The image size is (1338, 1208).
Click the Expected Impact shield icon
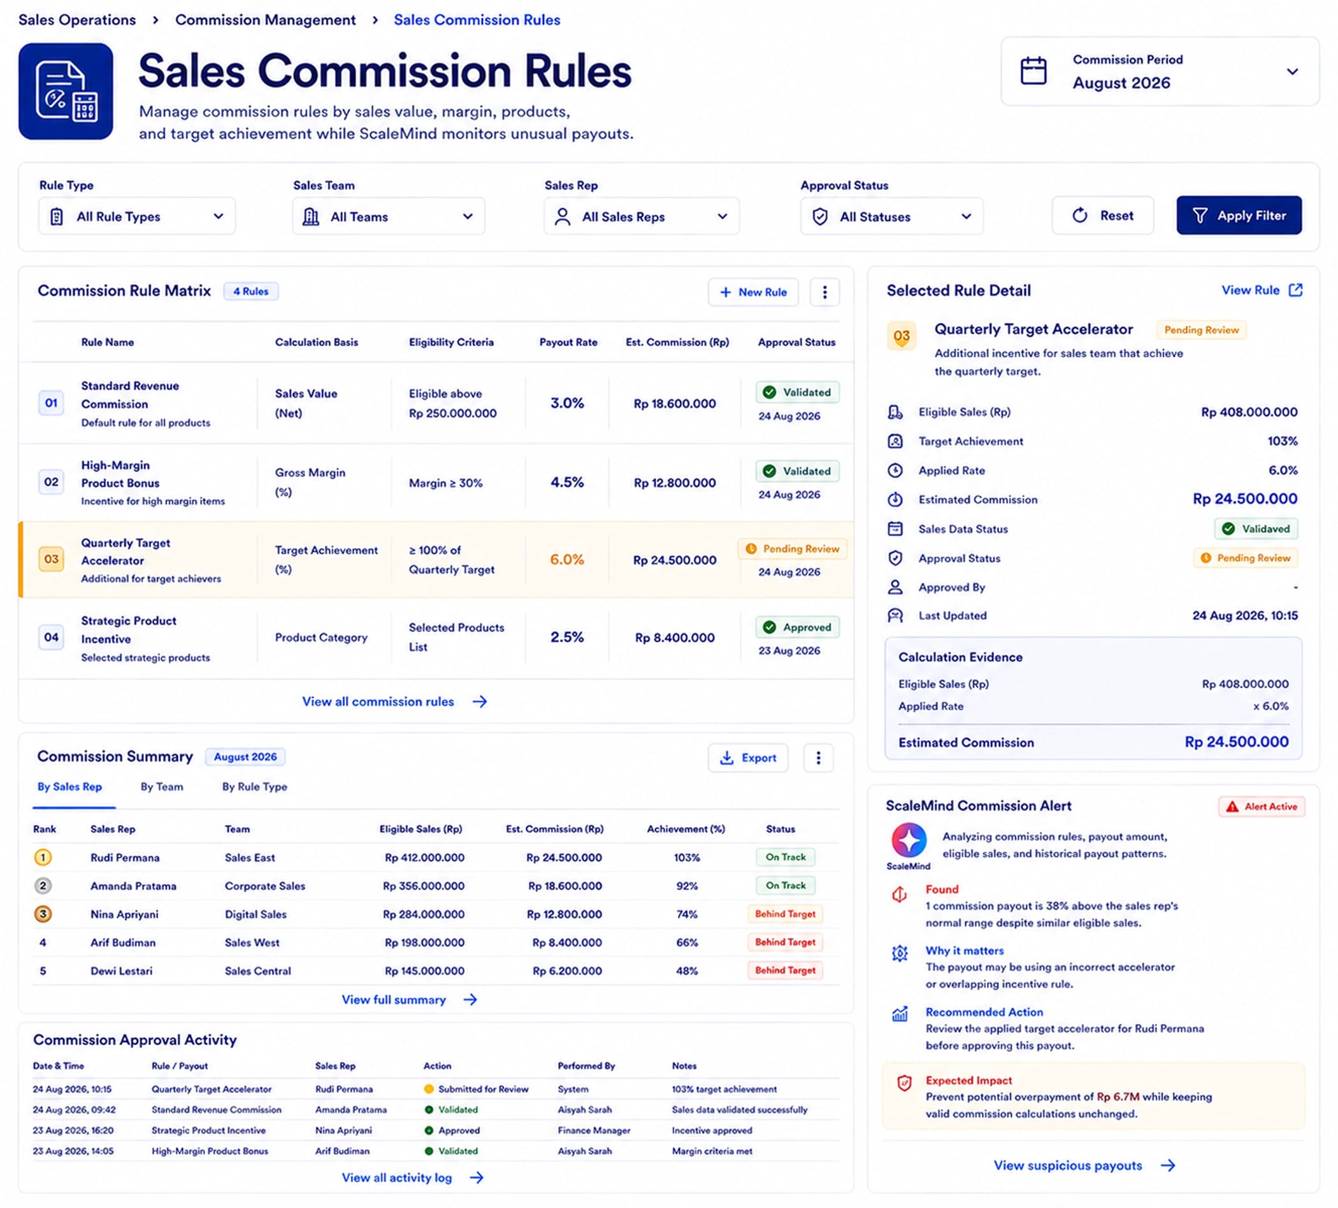pos(904,1083)
